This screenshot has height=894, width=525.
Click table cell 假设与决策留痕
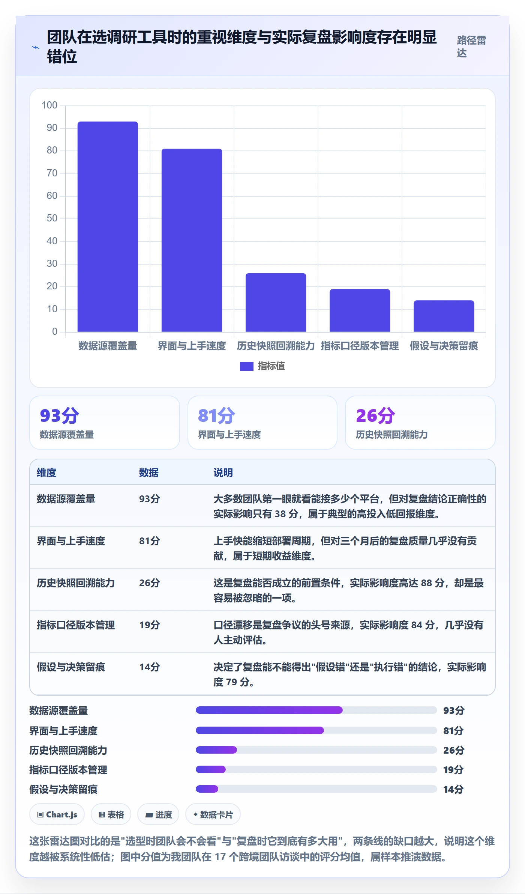pyautogui.click(x=71, y=667)
